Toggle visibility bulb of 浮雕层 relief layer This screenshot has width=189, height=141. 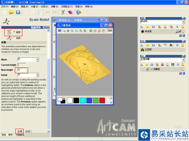(183, 69)
